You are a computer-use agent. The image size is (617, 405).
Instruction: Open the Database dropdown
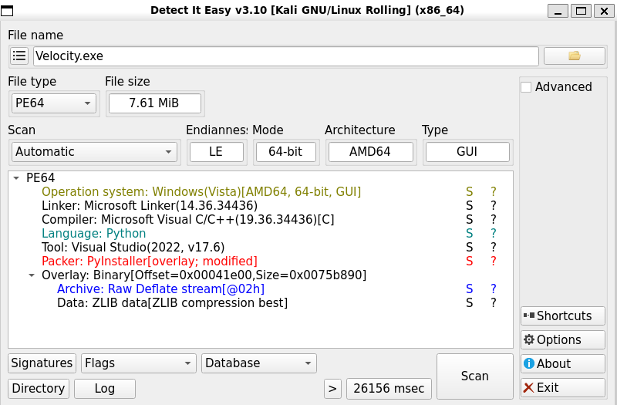pos(258,363)
